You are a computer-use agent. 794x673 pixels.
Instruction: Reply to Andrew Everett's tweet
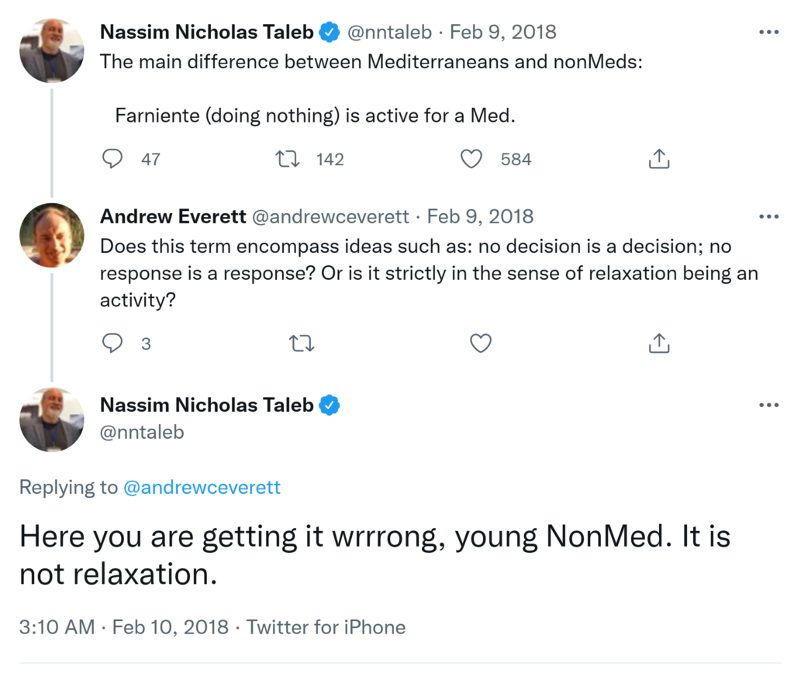click(113, 343)
